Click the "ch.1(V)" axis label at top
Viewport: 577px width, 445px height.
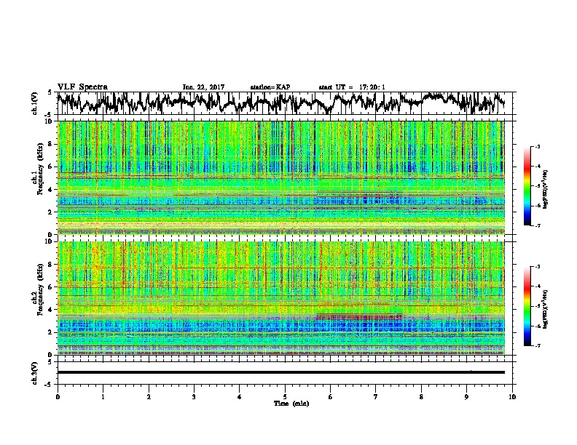coord(34,103)
